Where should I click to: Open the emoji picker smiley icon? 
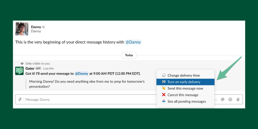[230, 99]
